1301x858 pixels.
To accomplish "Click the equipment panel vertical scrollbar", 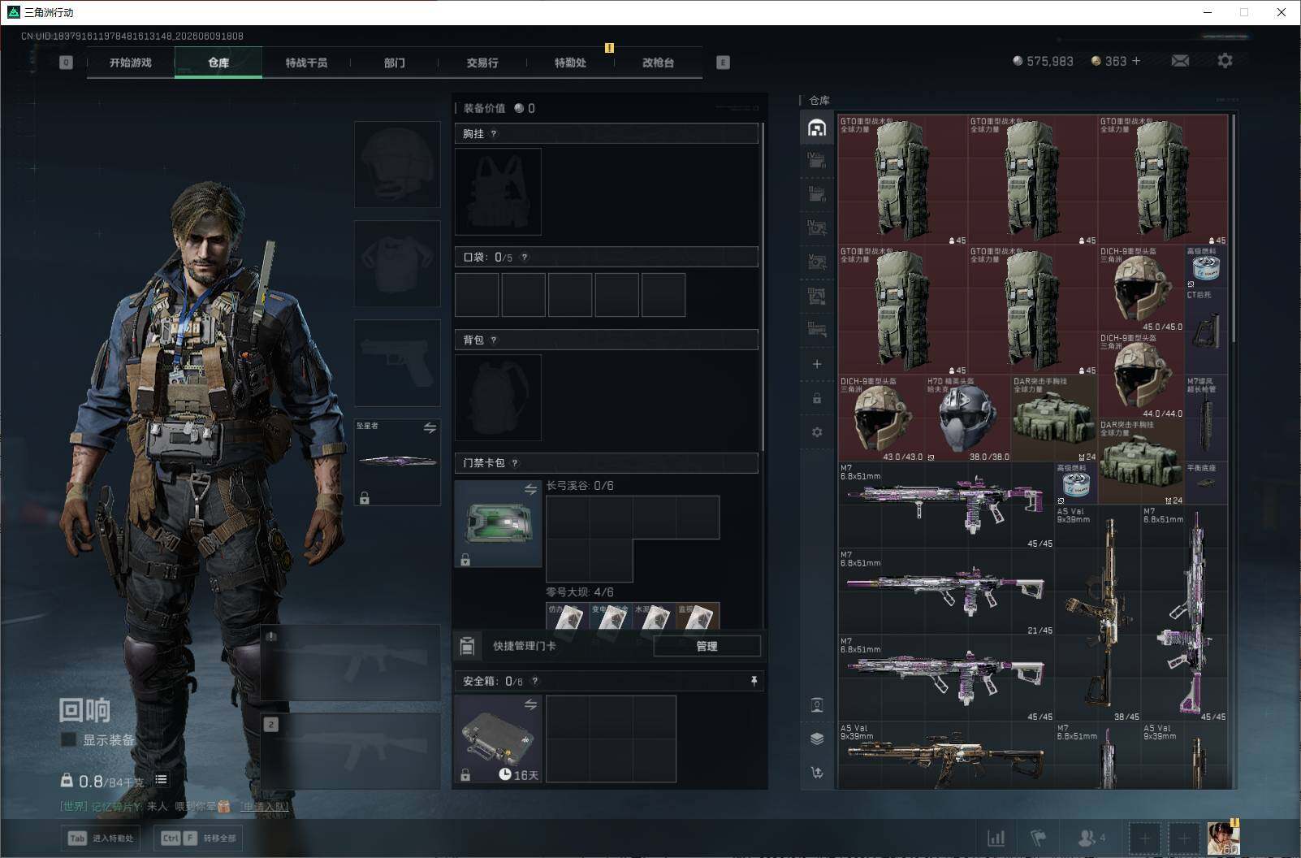I will coord(763,288).
